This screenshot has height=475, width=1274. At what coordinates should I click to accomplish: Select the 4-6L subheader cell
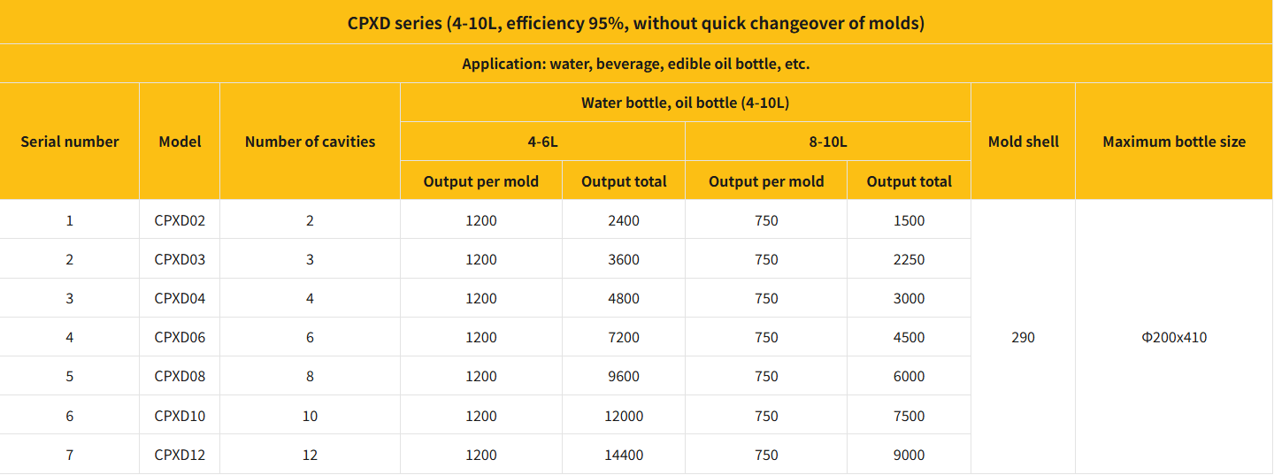[542, 142]
